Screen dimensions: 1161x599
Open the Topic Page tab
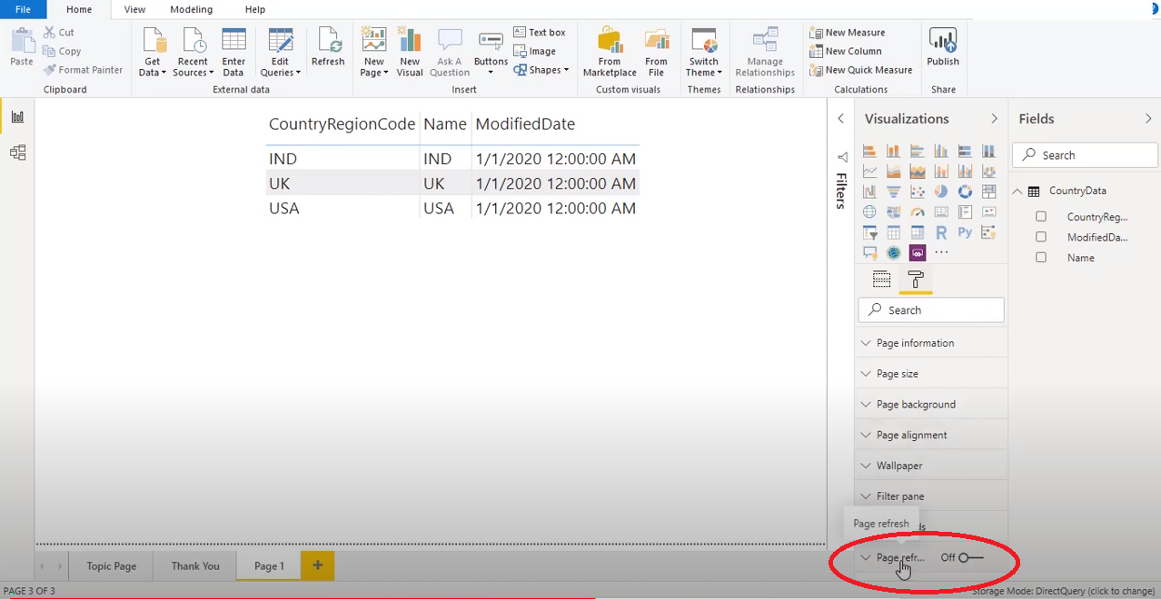click(x=112, y=565)
